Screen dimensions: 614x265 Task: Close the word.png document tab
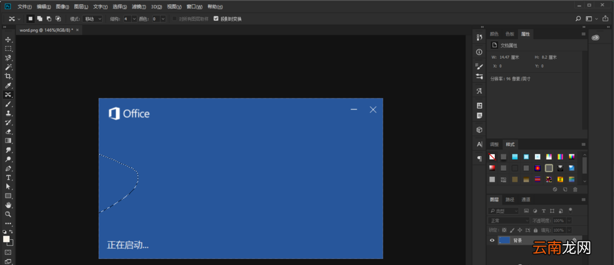click(x=77, y=30)
